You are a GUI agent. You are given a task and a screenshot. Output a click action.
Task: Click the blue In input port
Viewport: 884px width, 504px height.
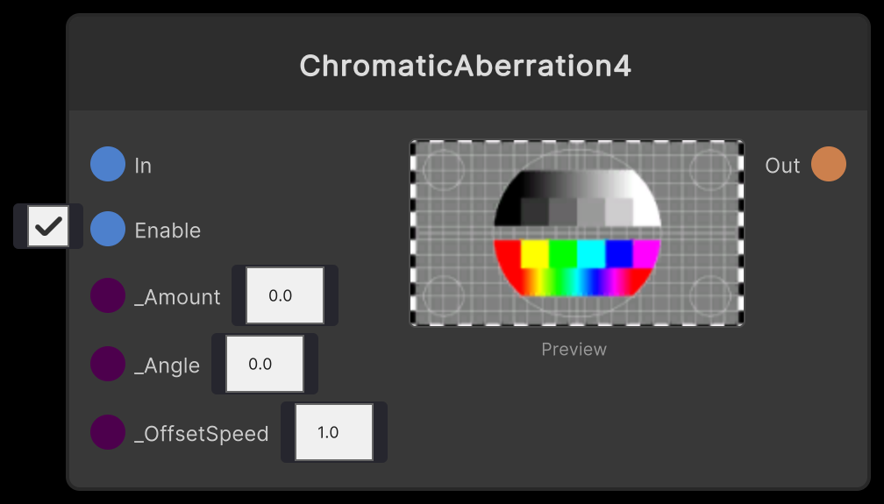(108, 164)
